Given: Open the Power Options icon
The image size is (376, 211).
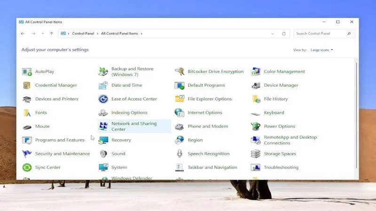Looking at the screenshot, I should (x=256, y=126).
